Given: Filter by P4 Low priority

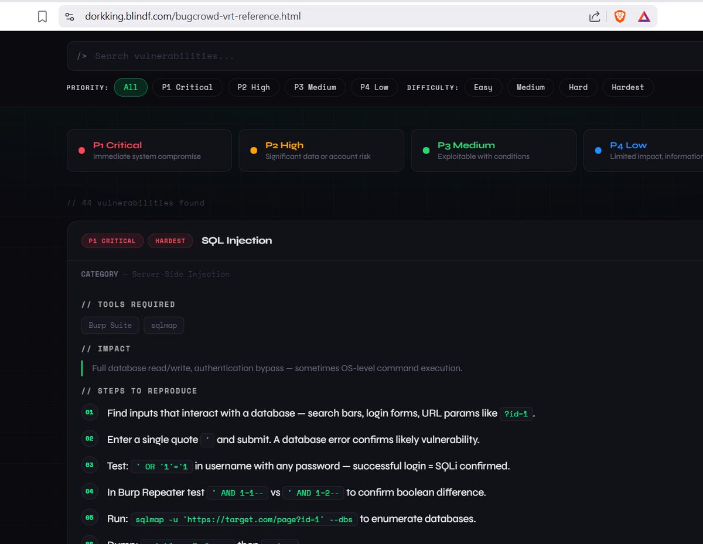Looking at the screenshot, I should point(374,87).
